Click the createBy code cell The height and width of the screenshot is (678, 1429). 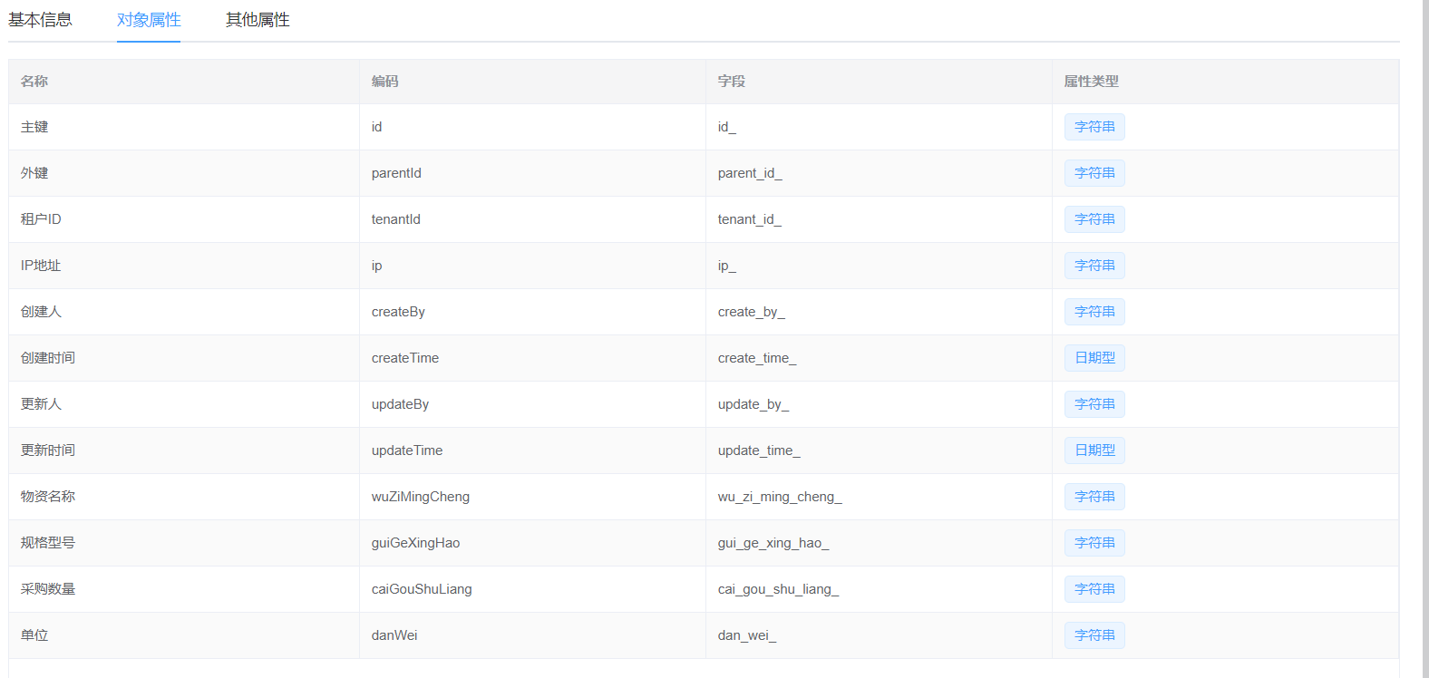pyautogui.click(x=398, y=312)
